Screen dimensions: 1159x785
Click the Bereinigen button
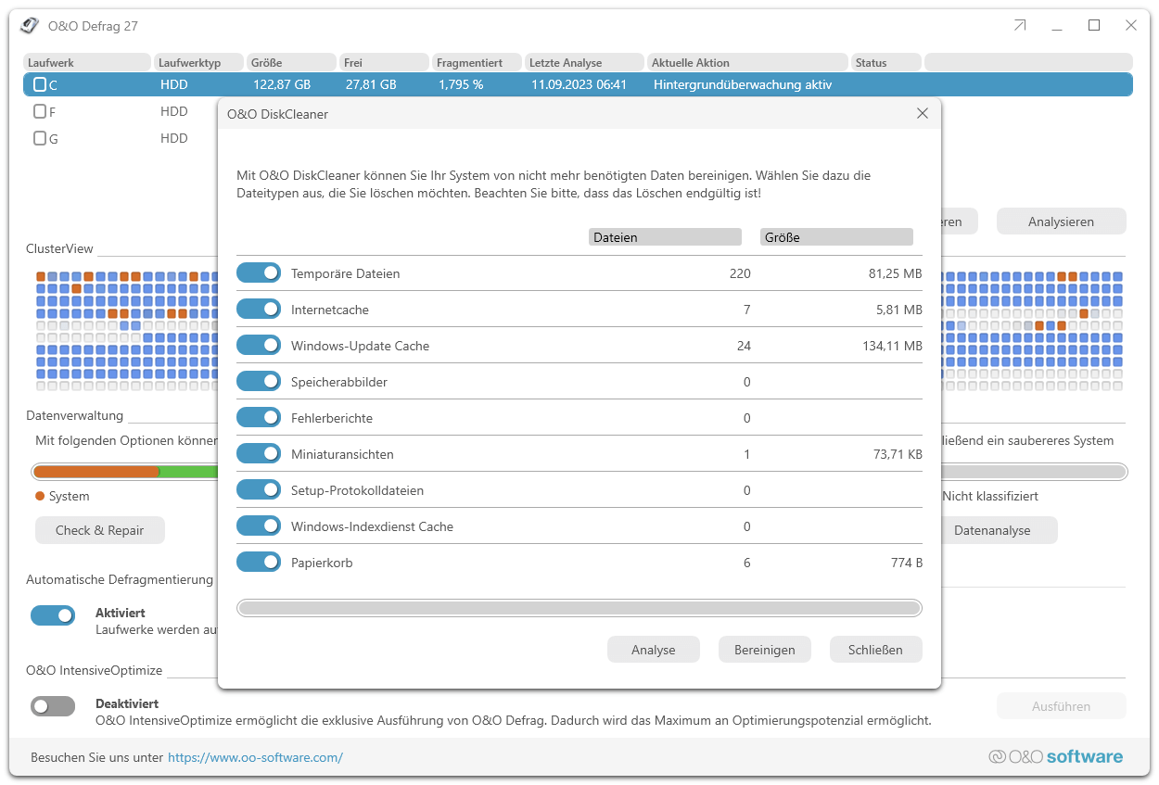[x=765, y=650]
